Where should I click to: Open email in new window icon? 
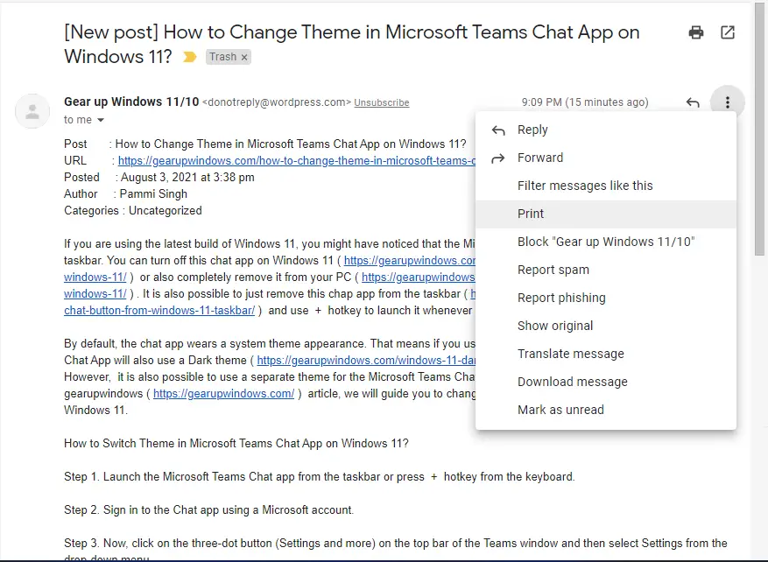pos(728,32)
